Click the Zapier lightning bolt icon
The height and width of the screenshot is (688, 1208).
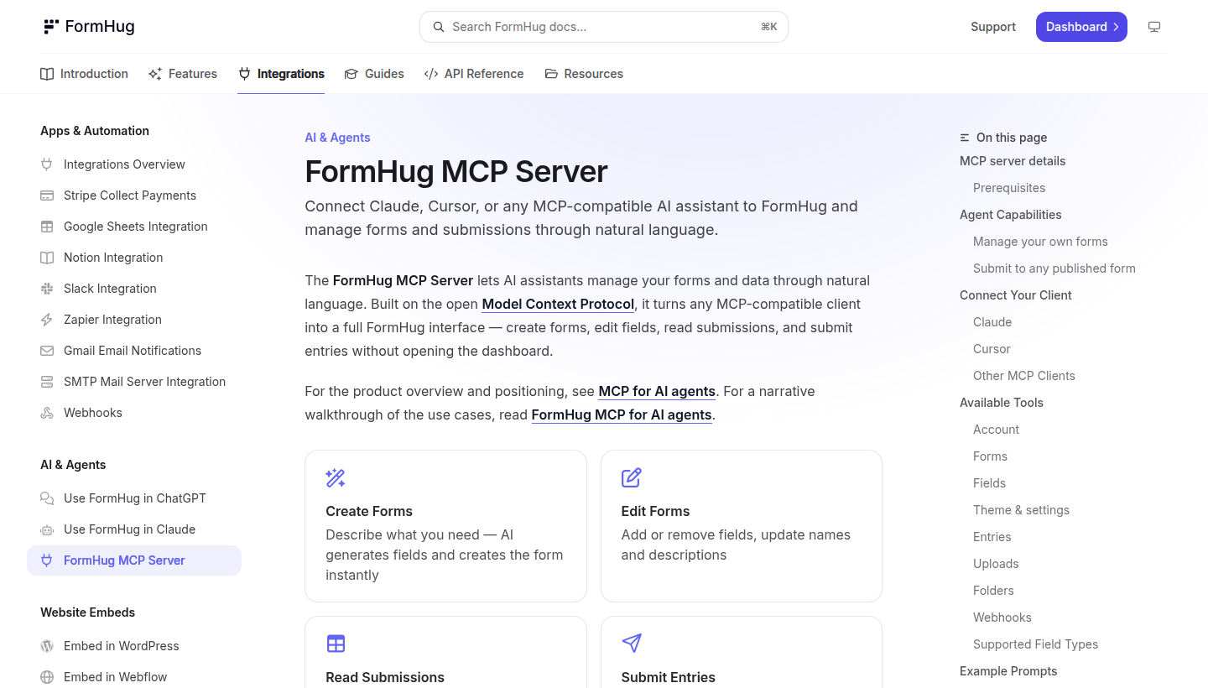(47, 320)
